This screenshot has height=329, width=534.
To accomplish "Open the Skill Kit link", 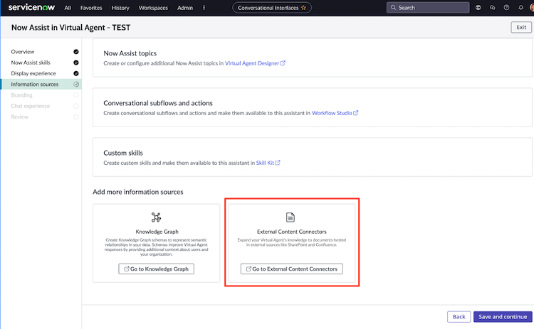I will pos(268,163).
